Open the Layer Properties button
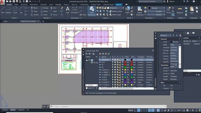Screen dimensions: 201x113 point(91,11)
